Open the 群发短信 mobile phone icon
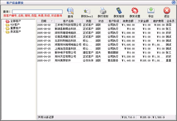Image resolution: width=177 pixels, height=121 pixels. click(x=119, y=11)
